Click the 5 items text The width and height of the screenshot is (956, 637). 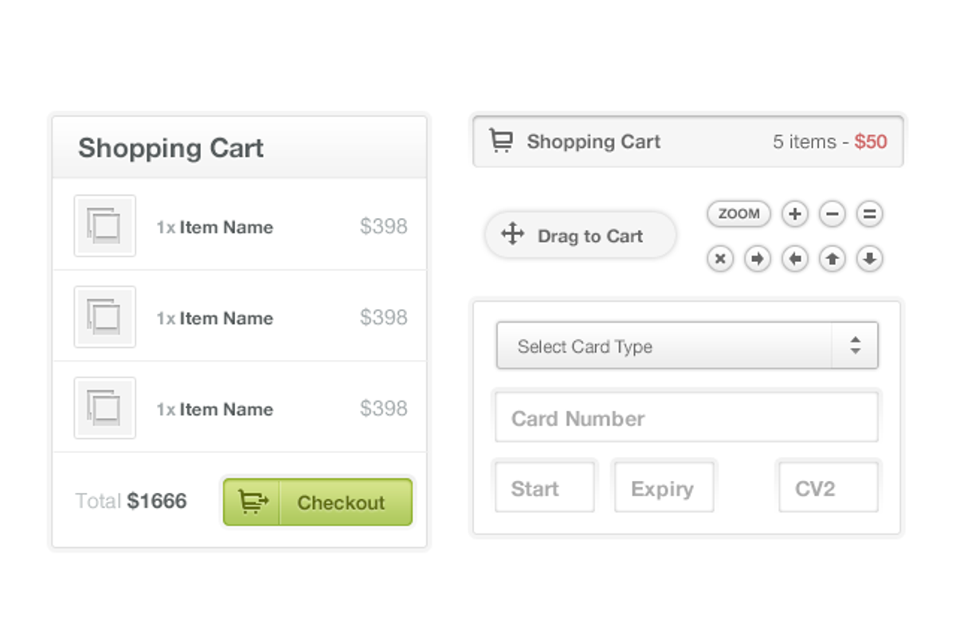805,142
